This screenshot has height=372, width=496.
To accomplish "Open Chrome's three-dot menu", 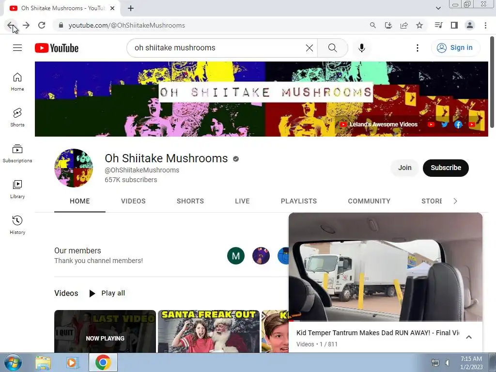I will tap(485, 25).
